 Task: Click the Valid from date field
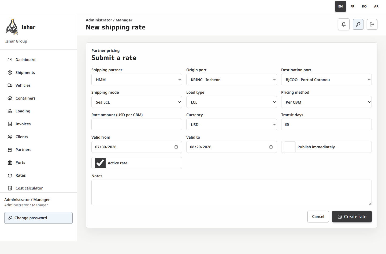(x=137, y=147)
